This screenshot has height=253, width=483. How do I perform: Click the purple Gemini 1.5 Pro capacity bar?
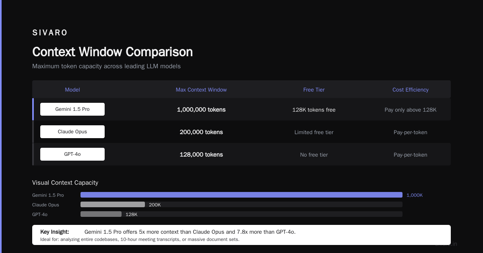point(242,195)
